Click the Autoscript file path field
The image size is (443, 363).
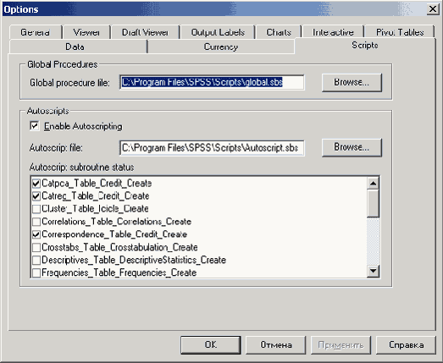212,148
